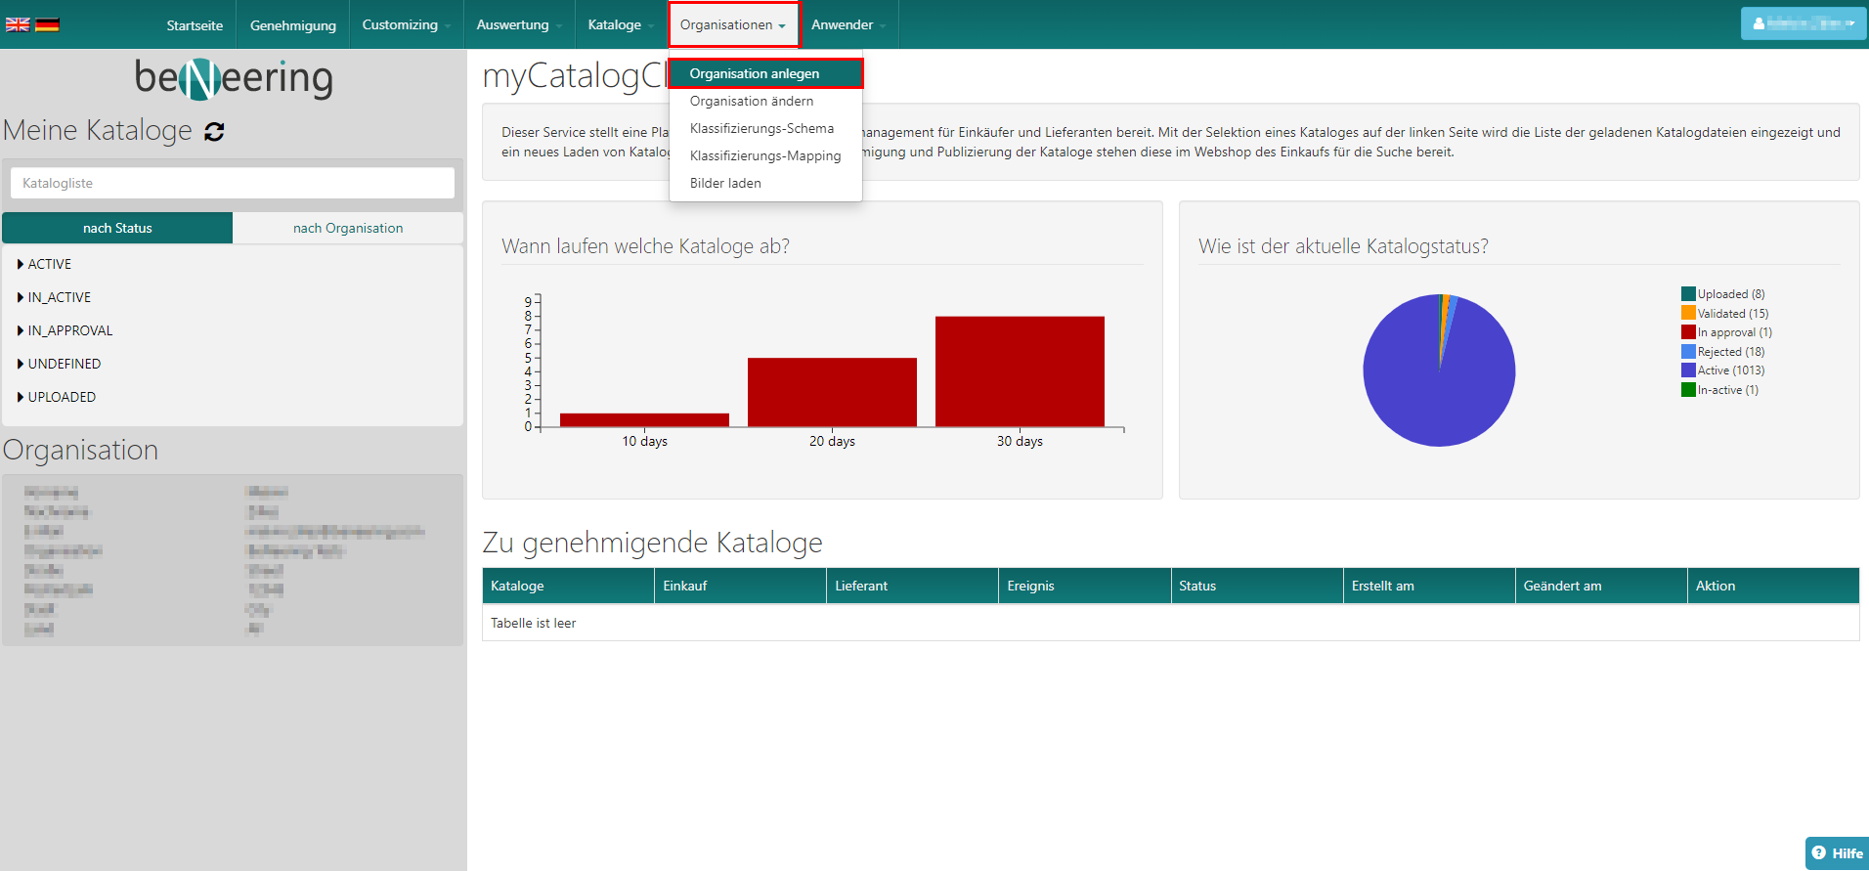The width and height of the screenshot is (1869, 871).
Task: Expand the ACTIVE catalog group
Action: [49, 264]
